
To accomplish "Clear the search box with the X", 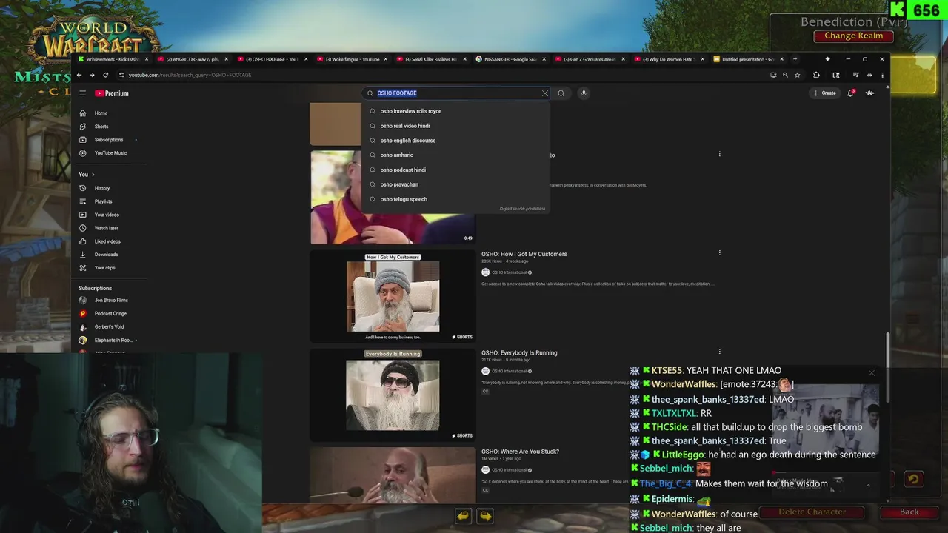I will [545, 93].
